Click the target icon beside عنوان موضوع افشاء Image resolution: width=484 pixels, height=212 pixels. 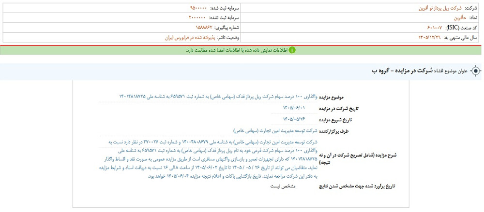tap(476, 71)
